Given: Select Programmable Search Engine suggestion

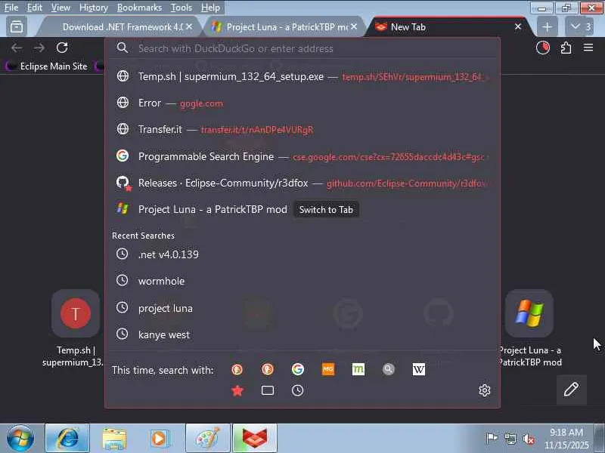Looking at the screenshot, I should point(302,156).
